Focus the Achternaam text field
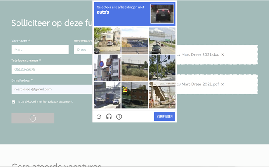269x167 pixels. click(x=83, y=49)
